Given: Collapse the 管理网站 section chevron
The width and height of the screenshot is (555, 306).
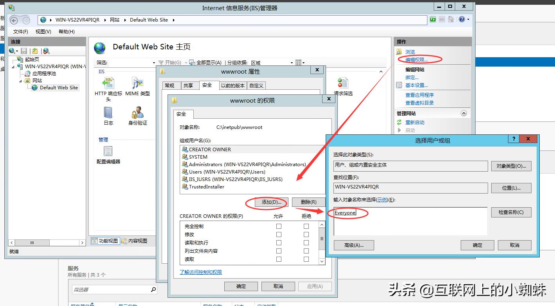Looking at the screenshot, I should point(464,113).
